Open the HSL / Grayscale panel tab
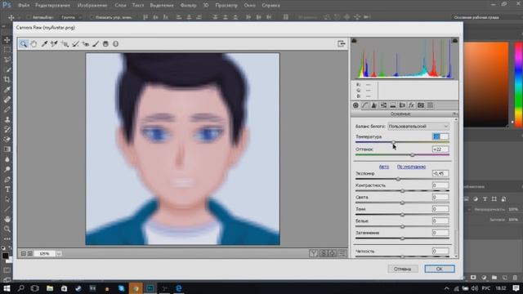This screenshot has width=523, height=294. pos(383,105)
